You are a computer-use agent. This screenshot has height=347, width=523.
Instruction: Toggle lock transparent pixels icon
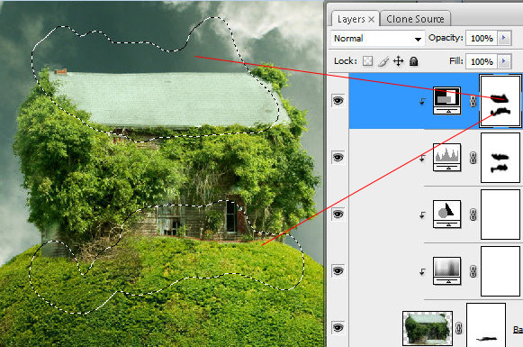pyautogui.click(x=367, y=61)
